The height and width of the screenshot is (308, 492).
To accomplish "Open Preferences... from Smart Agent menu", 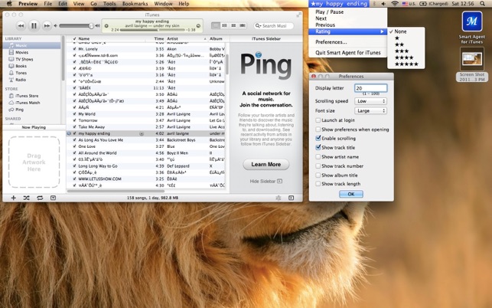I will coord(347,42).
